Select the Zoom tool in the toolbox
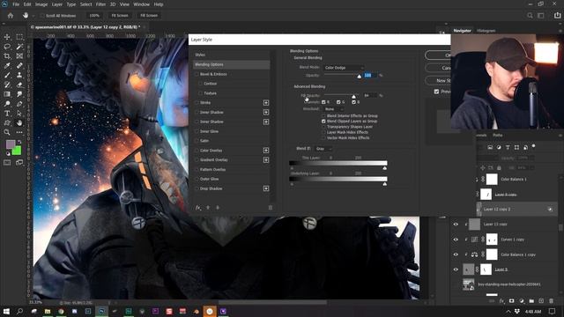This screenshot has width=564, height=317. click(7, 132)
